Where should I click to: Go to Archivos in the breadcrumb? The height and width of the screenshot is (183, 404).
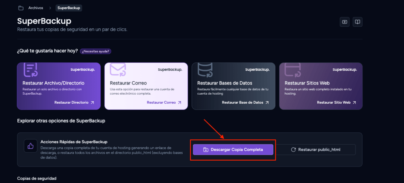tap(36, 8)
